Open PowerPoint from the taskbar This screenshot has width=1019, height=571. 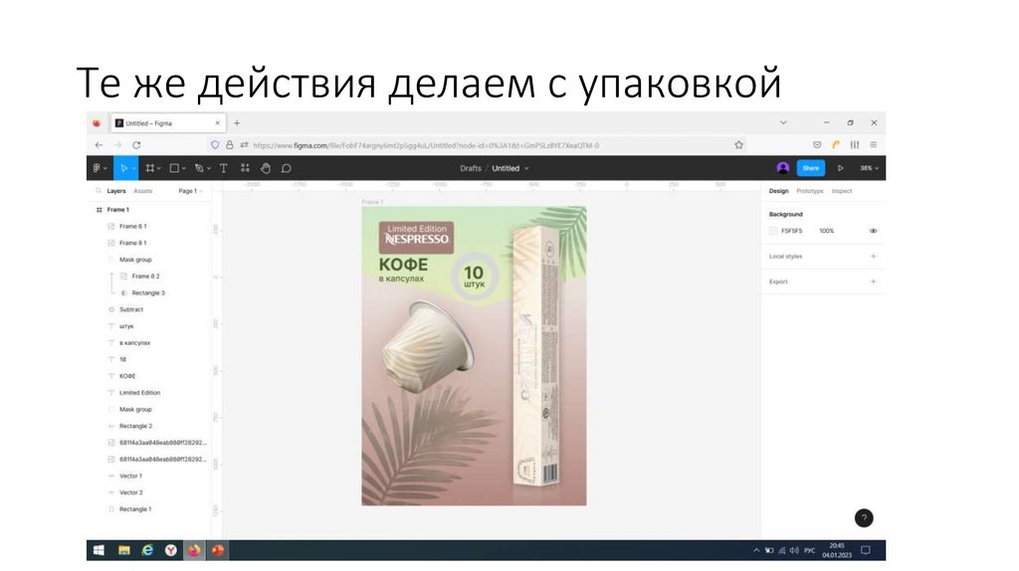(x=218, y=550)
